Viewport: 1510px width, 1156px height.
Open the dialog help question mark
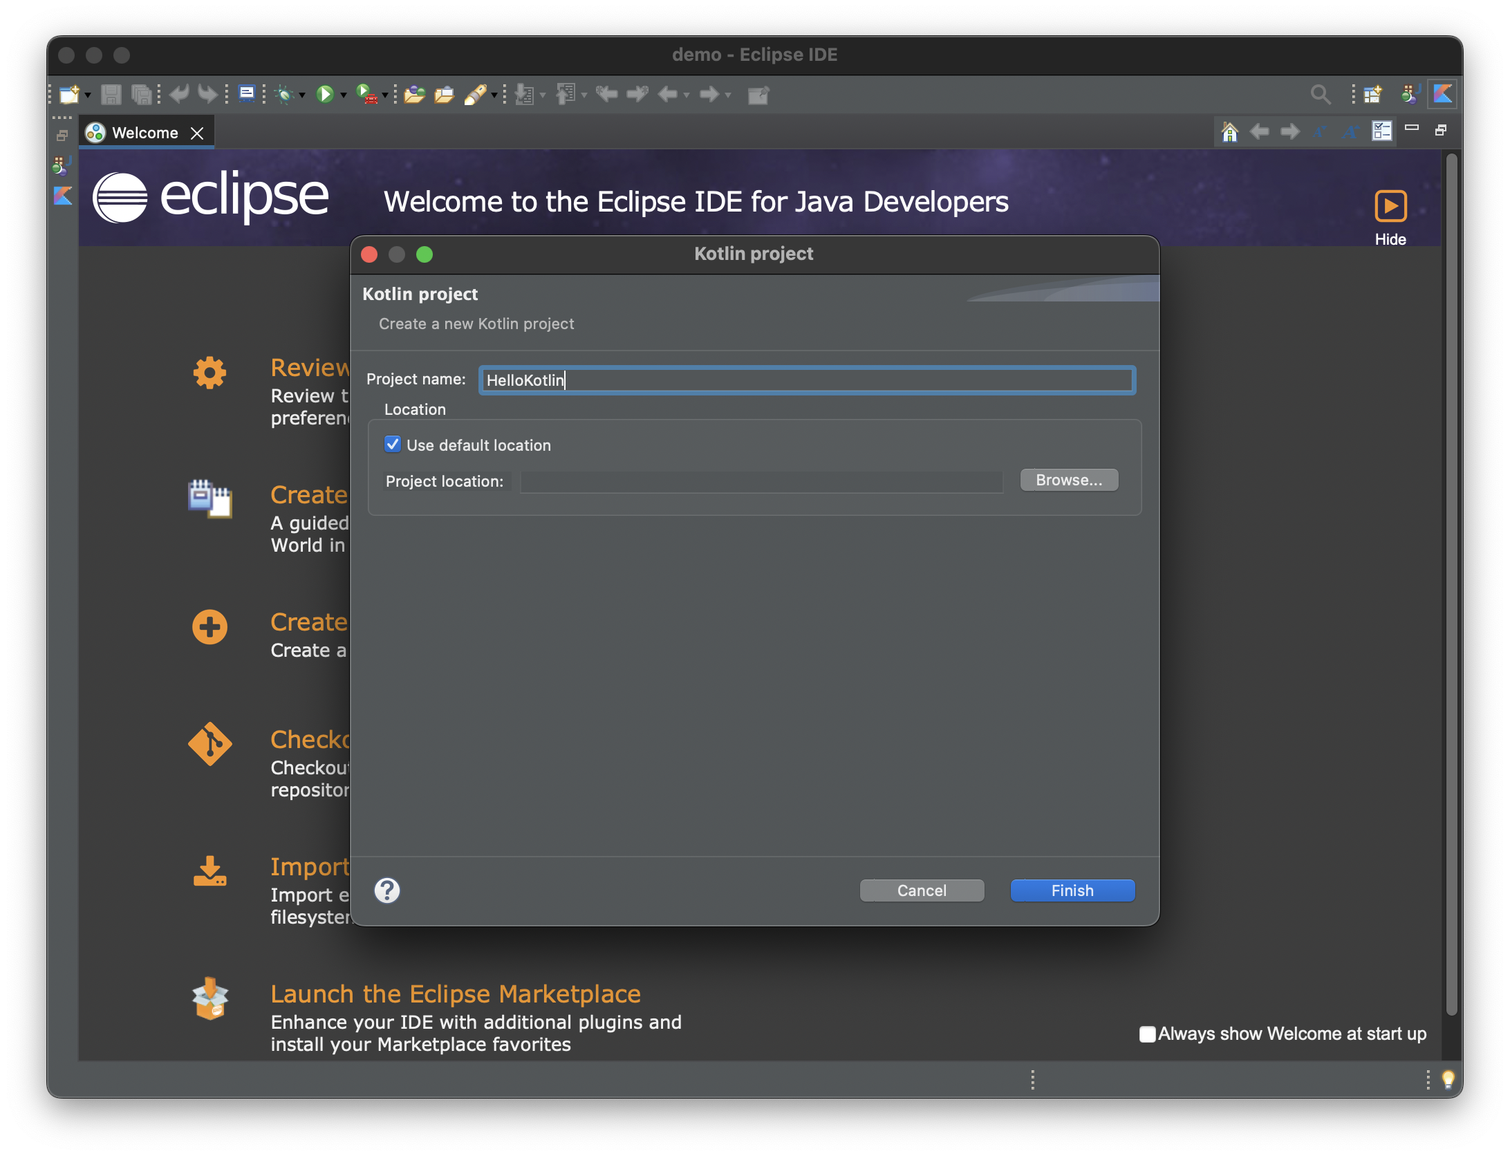coord(387,891)
